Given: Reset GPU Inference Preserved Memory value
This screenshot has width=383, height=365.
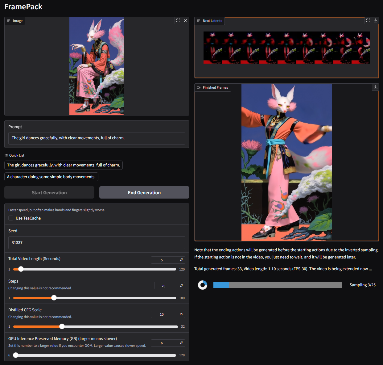Looking at the screenshot, I should coord(181,343).
